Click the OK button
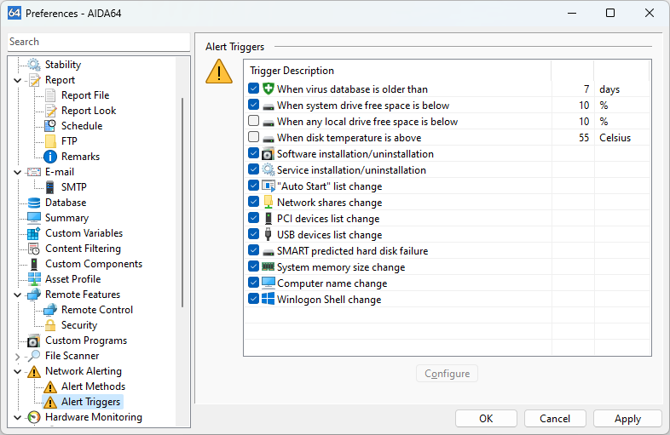This screenshot has width=670, height=435. coord(486,418)
